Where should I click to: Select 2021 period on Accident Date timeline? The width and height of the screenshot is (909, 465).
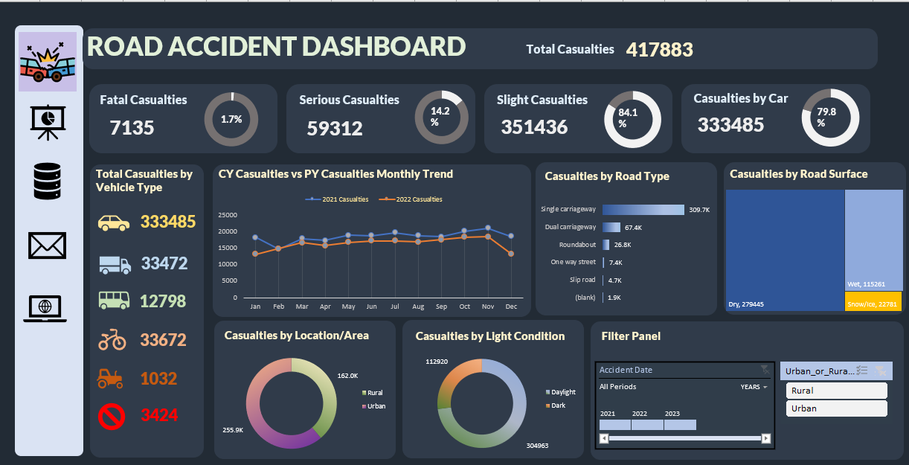click(x=614, y=425)
